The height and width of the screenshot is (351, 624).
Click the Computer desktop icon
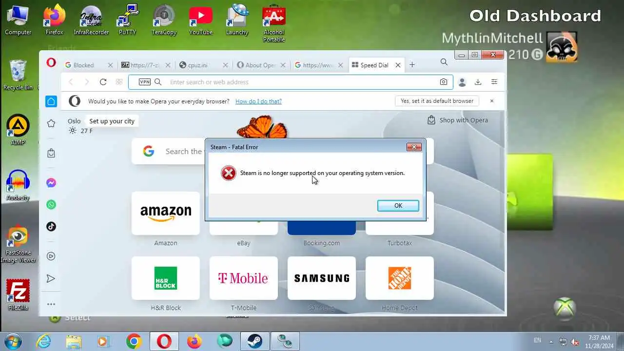(18, 20)
